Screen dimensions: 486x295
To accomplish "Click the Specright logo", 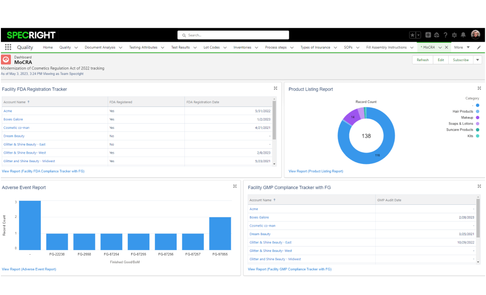I will [x=31, y=35].
